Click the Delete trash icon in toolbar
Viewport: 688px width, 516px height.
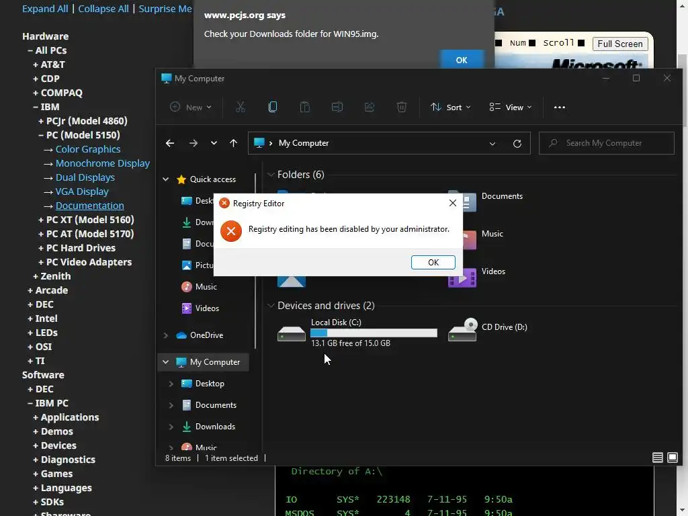coord(402,107)
